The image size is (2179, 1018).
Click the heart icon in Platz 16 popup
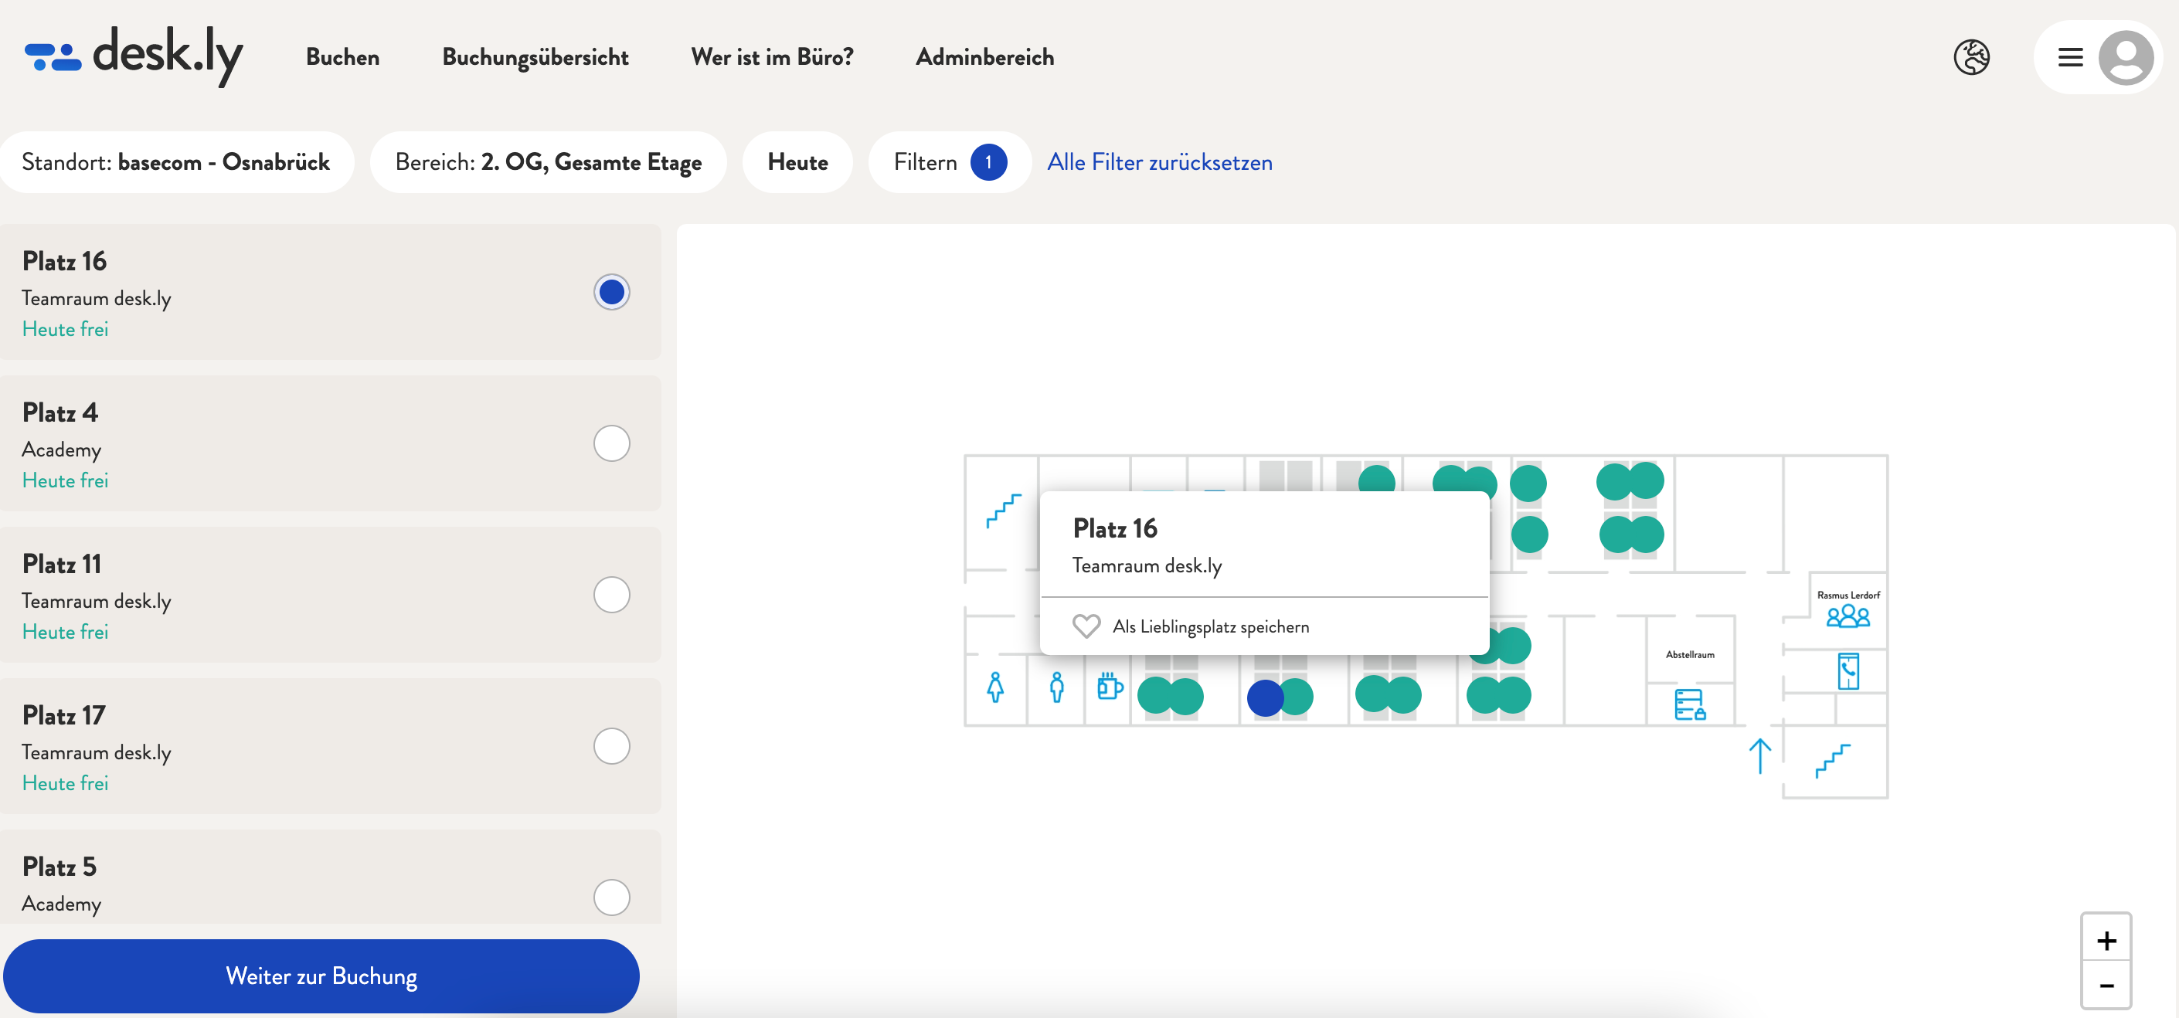tap(1086, 626)
